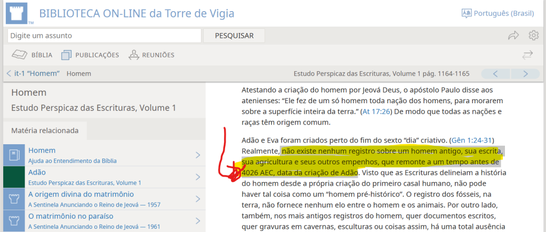Click the yellow highlighted text '4026 AEC'
The image size is (546, 232).
[257, 172]
